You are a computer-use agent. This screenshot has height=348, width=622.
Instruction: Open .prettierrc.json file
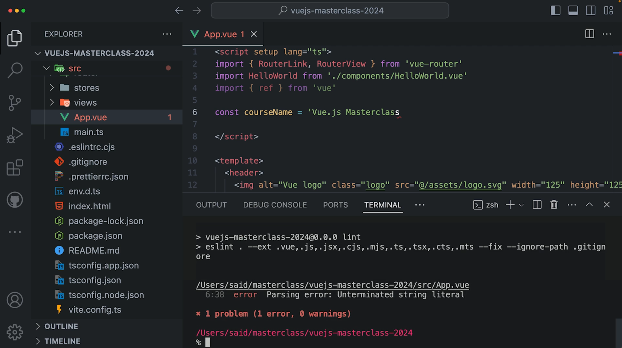107,176
